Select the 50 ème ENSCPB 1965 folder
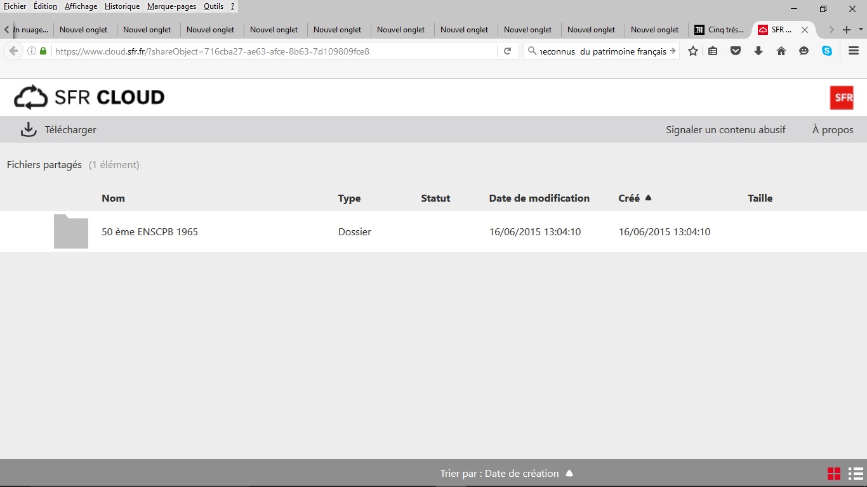 [x=150, y=232]
